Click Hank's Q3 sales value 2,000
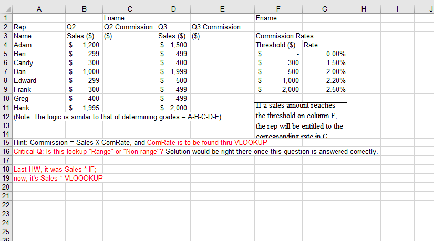 [x=173, y=108]
